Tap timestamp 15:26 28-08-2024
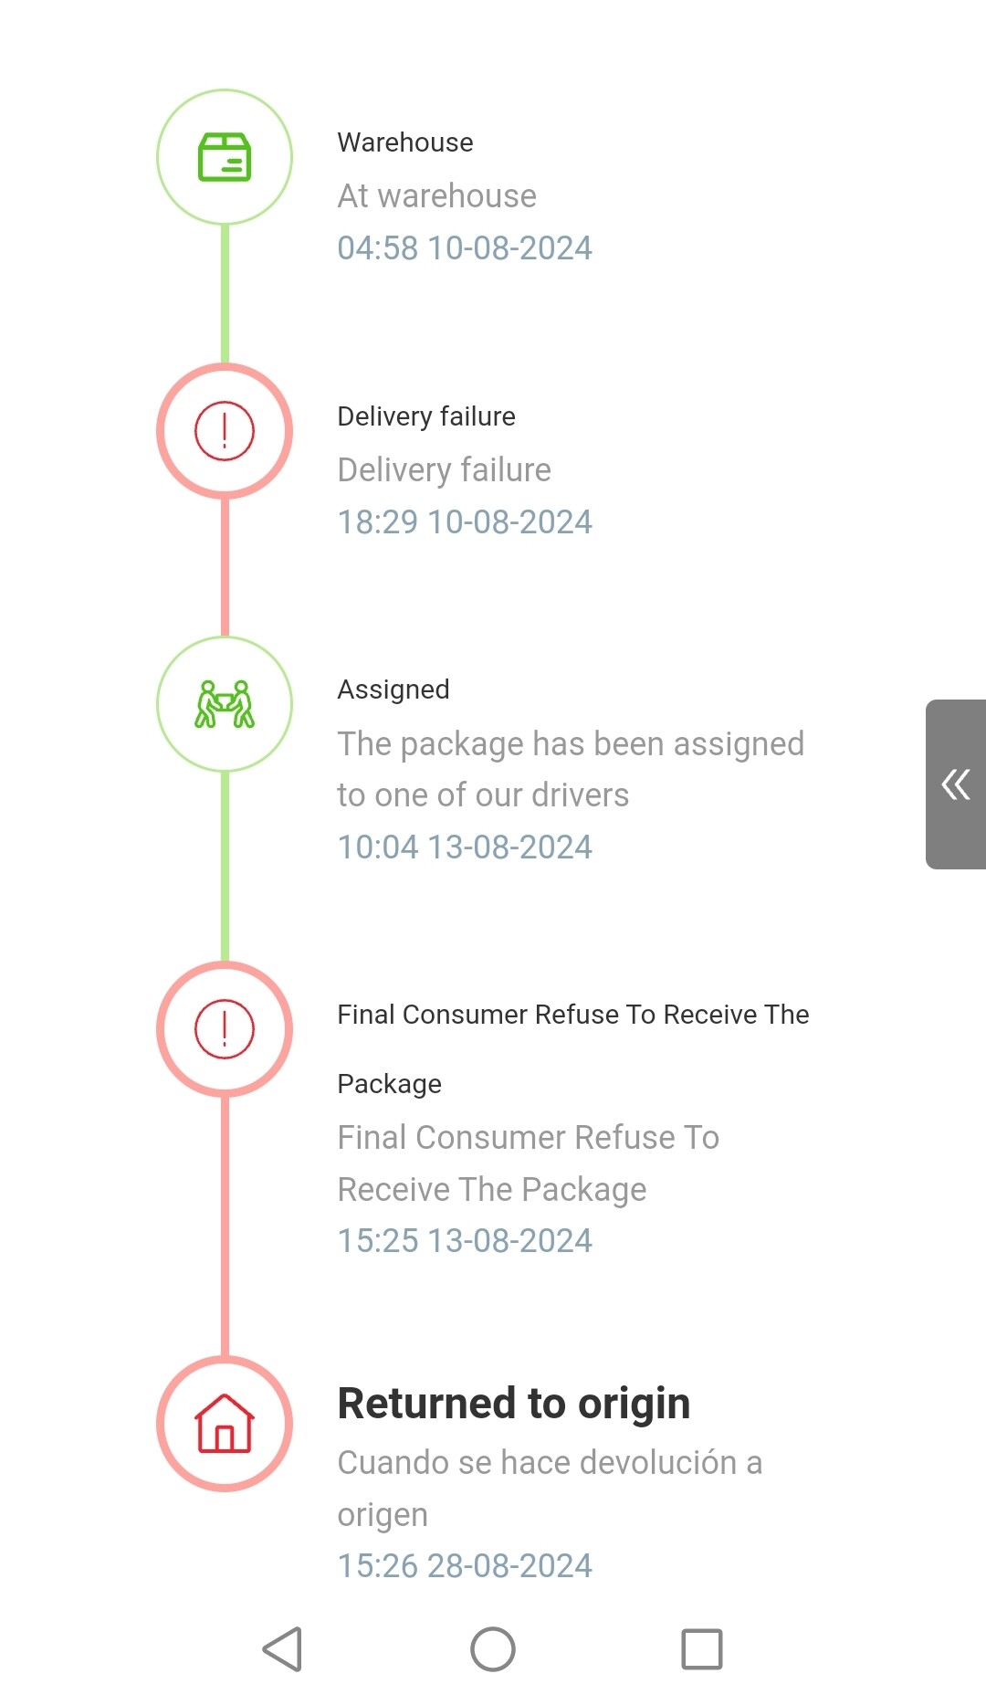This screenshot has height=1705, width=986. (465, 1565)
